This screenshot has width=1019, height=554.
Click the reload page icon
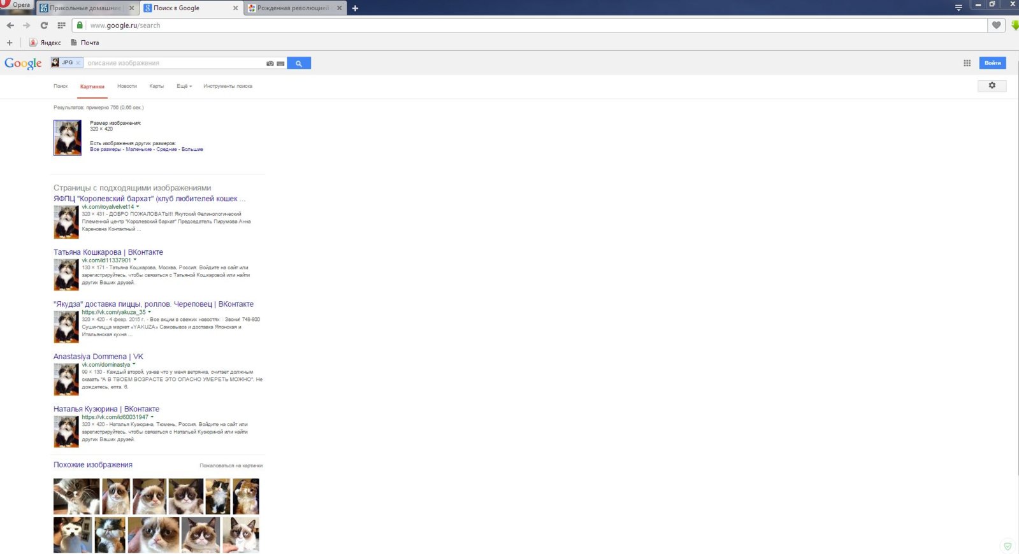(x=44, y=25)
